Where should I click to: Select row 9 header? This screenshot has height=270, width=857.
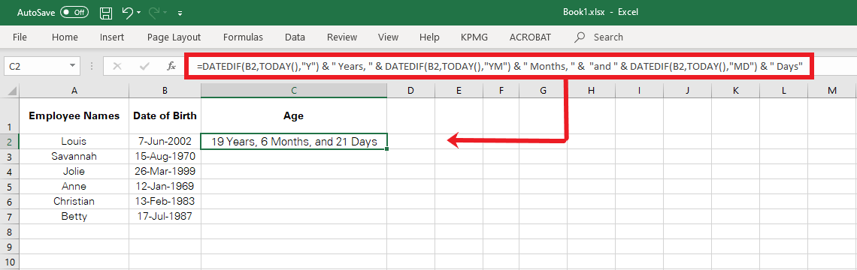(x=9, y=246)
